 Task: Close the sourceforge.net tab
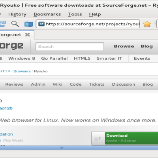click(x=28, y=35)
